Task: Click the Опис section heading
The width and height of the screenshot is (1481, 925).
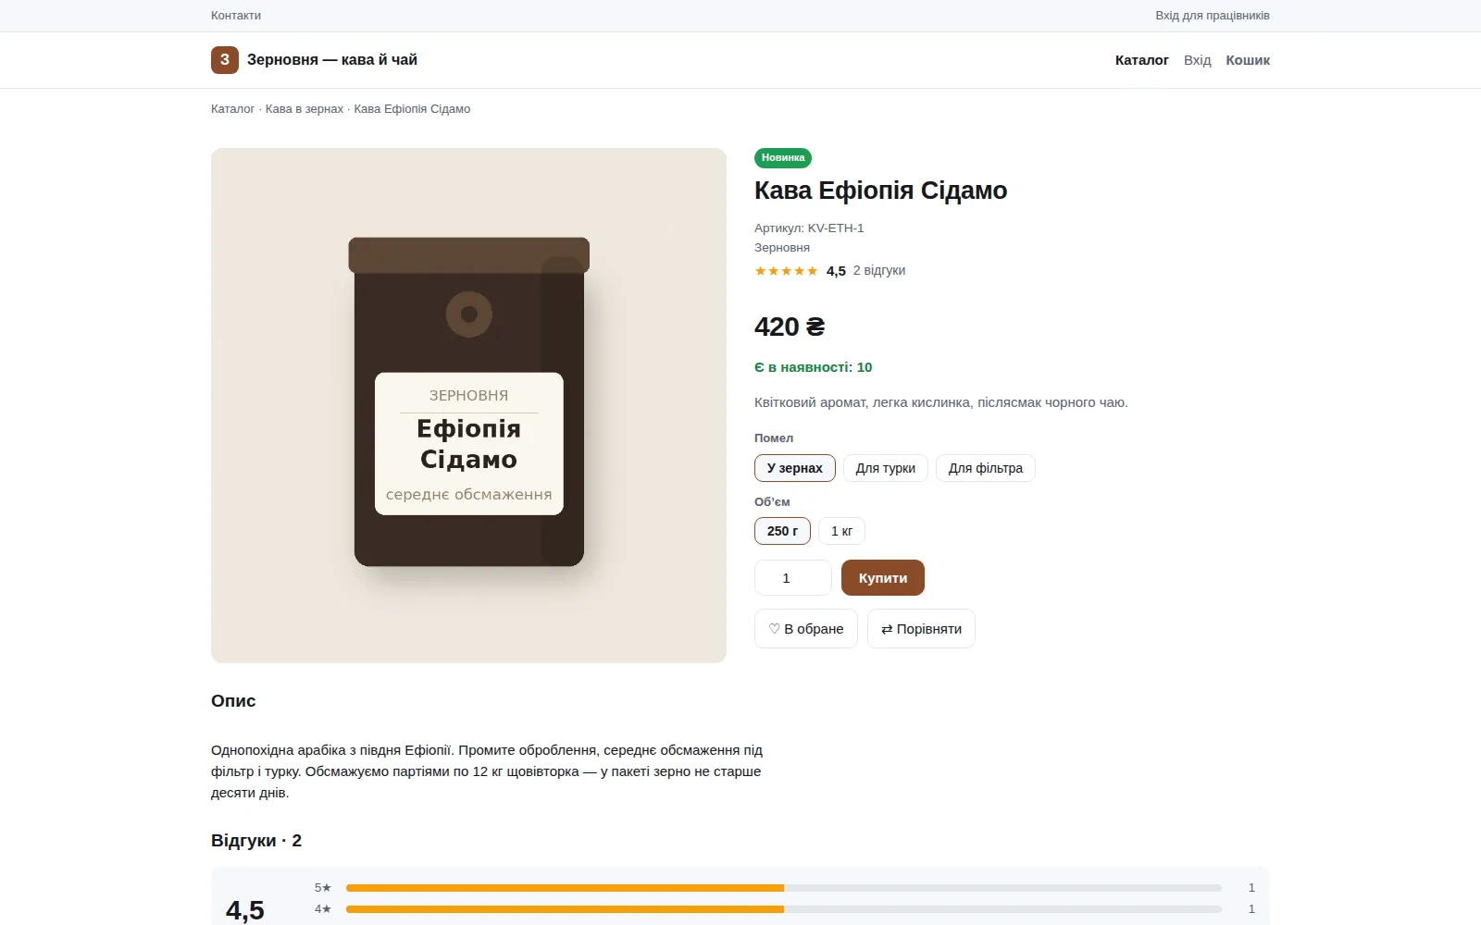Action: [233, 701]
